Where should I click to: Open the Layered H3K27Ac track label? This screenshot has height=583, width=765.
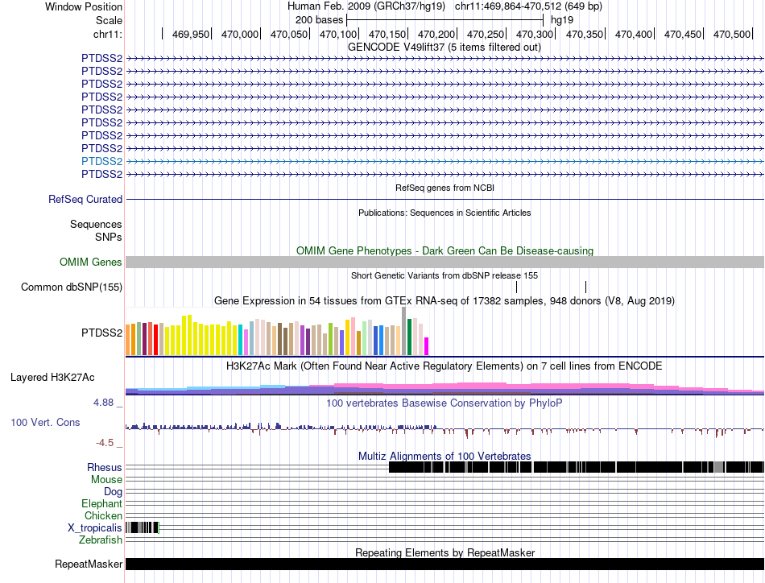tap(52, 377)
